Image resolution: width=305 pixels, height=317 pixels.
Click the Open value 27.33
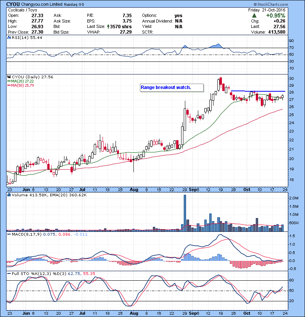[37, 16]
